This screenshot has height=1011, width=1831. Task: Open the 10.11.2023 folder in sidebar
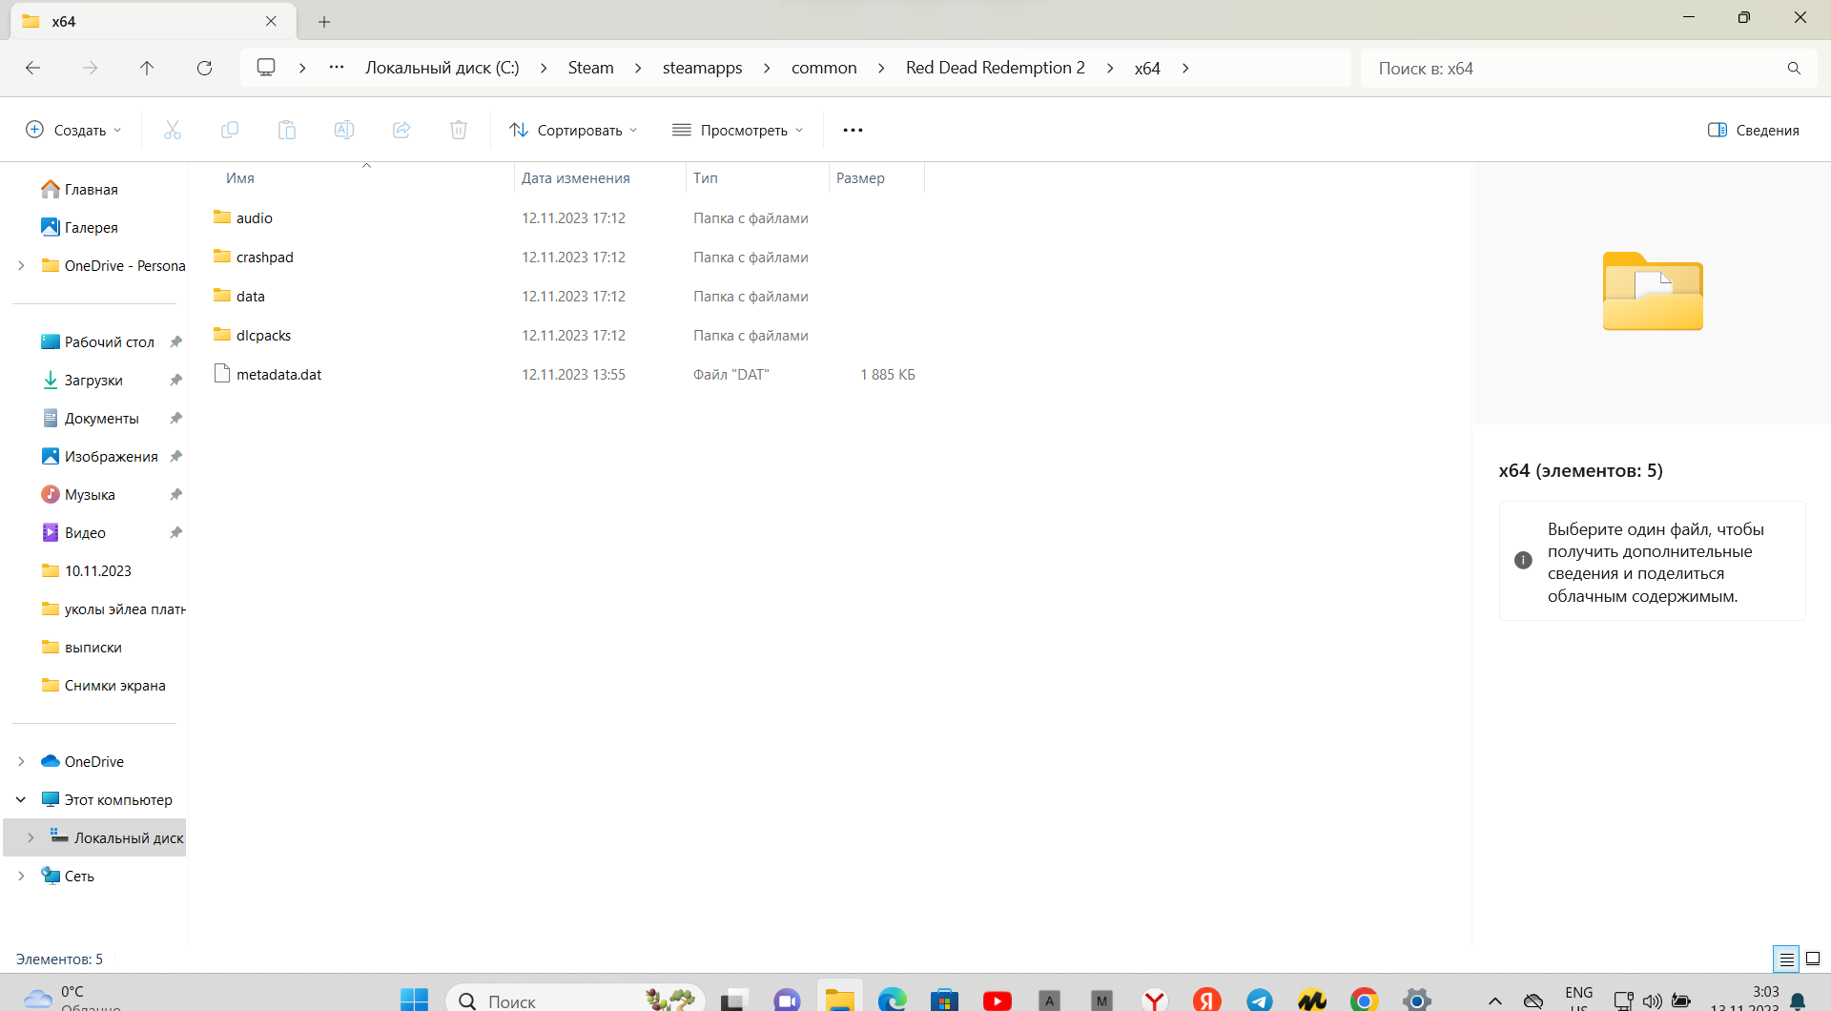[x=97, y=571]
